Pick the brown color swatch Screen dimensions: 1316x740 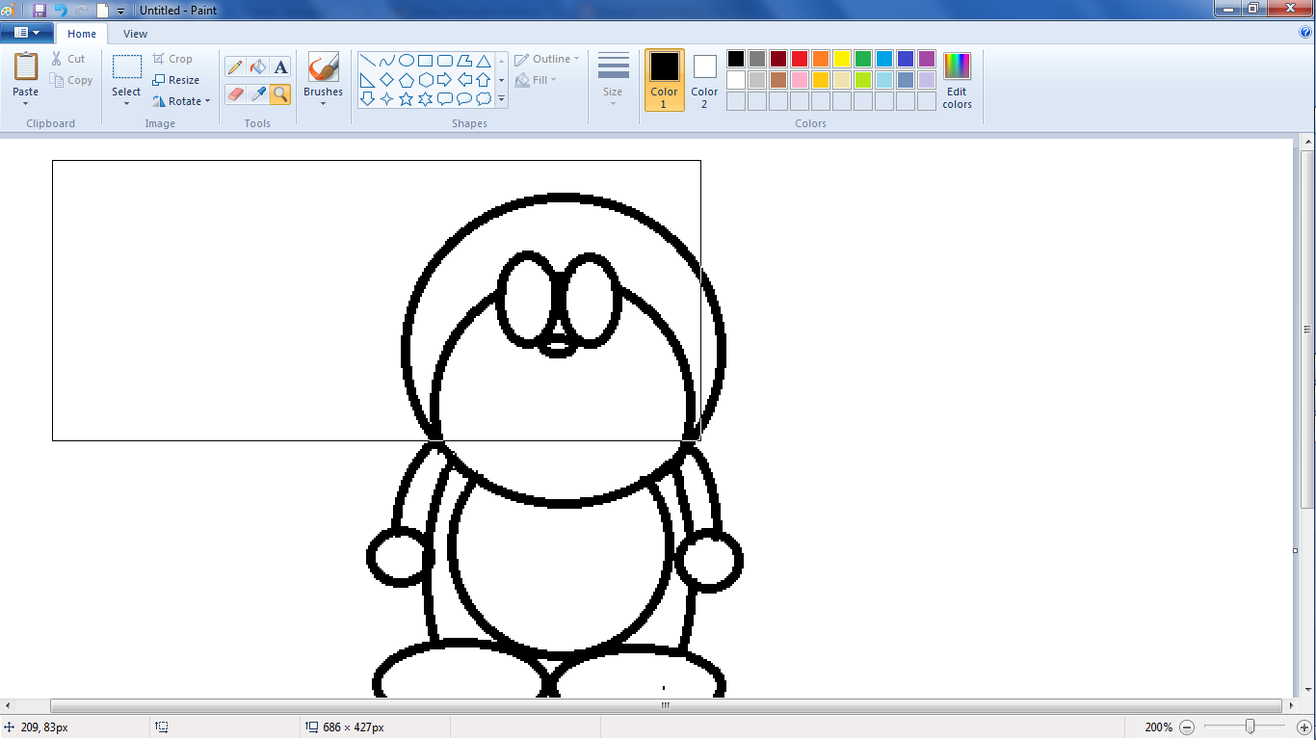point(778,80)
